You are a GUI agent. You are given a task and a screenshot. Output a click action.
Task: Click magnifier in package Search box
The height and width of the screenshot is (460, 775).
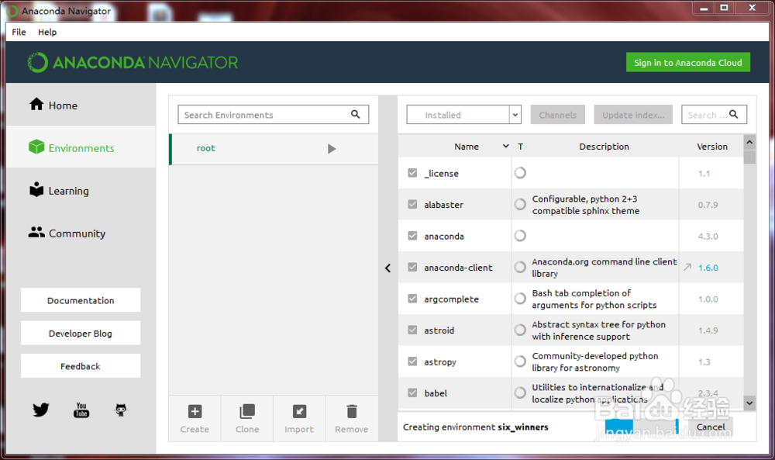tap(733, 114)
